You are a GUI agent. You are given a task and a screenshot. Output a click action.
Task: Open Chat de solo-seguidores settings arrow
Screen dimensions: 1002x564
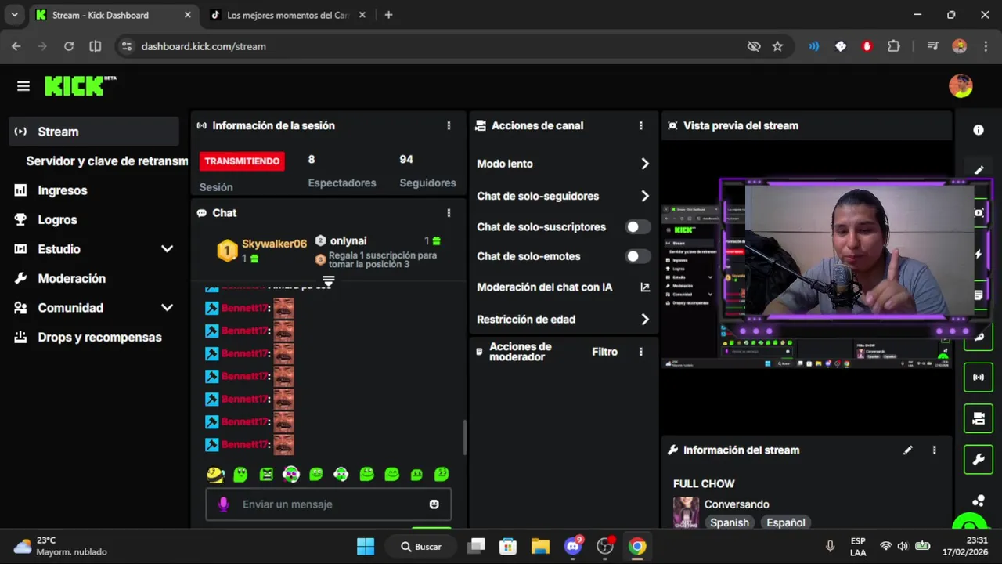(645, 197)
